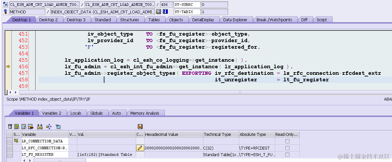Click the method gear icon beside METHOD field

tap(6, 12)
